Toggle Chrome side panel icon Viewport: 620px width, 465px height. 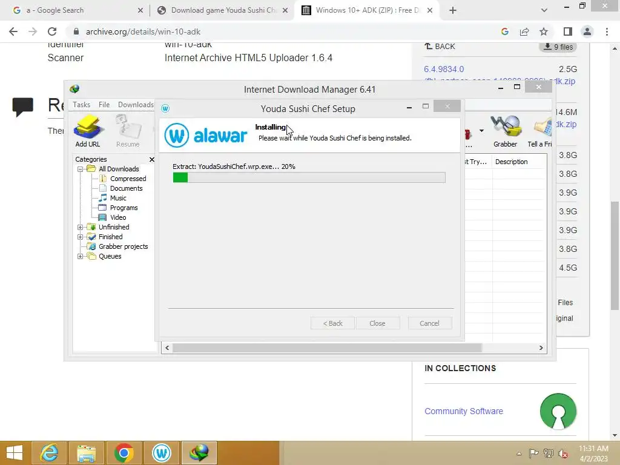[x=568, y=31]
